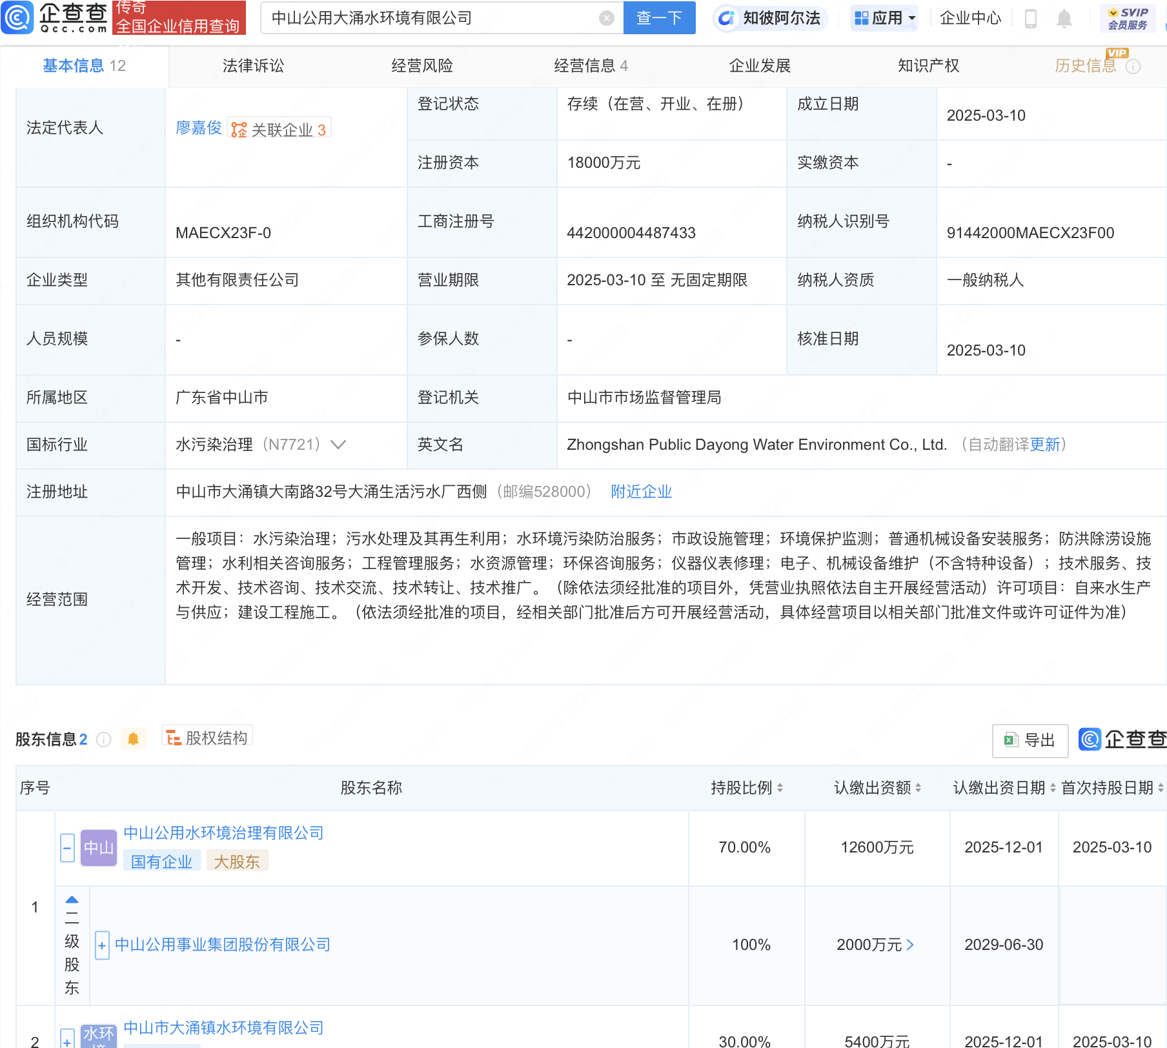Click 更新 link beside English name

1045,445
